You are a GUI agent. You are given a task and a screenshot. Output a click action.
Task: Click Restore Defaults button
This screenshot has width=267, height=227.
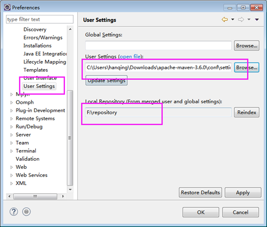[x=200, y=192]
